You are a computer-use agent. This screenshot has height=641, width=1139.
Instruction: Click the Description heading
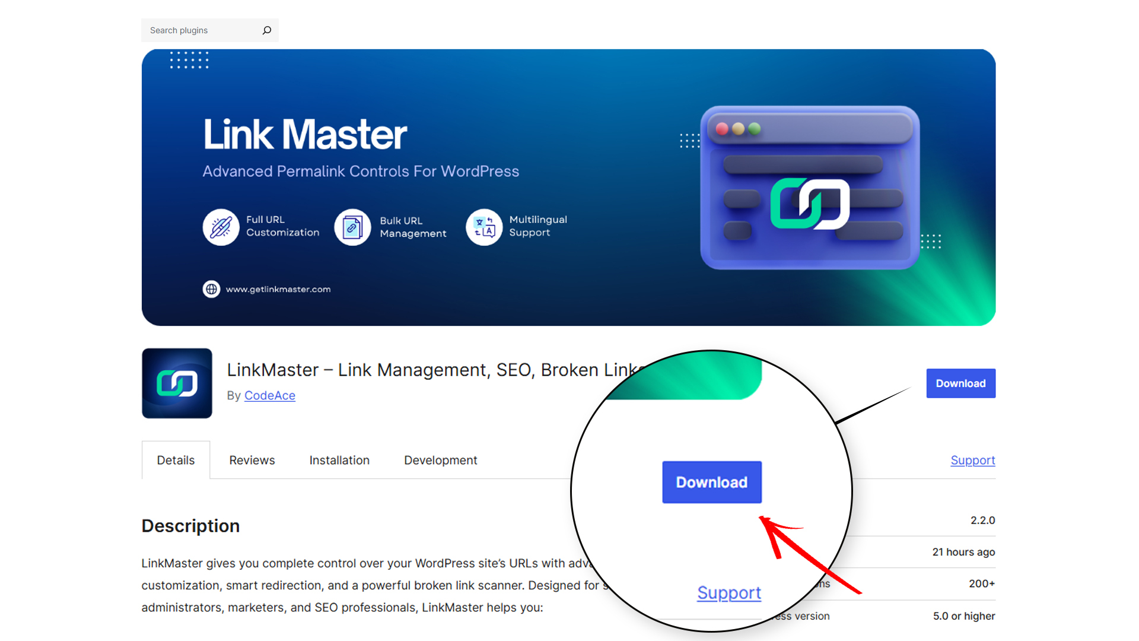click(190, 526)
